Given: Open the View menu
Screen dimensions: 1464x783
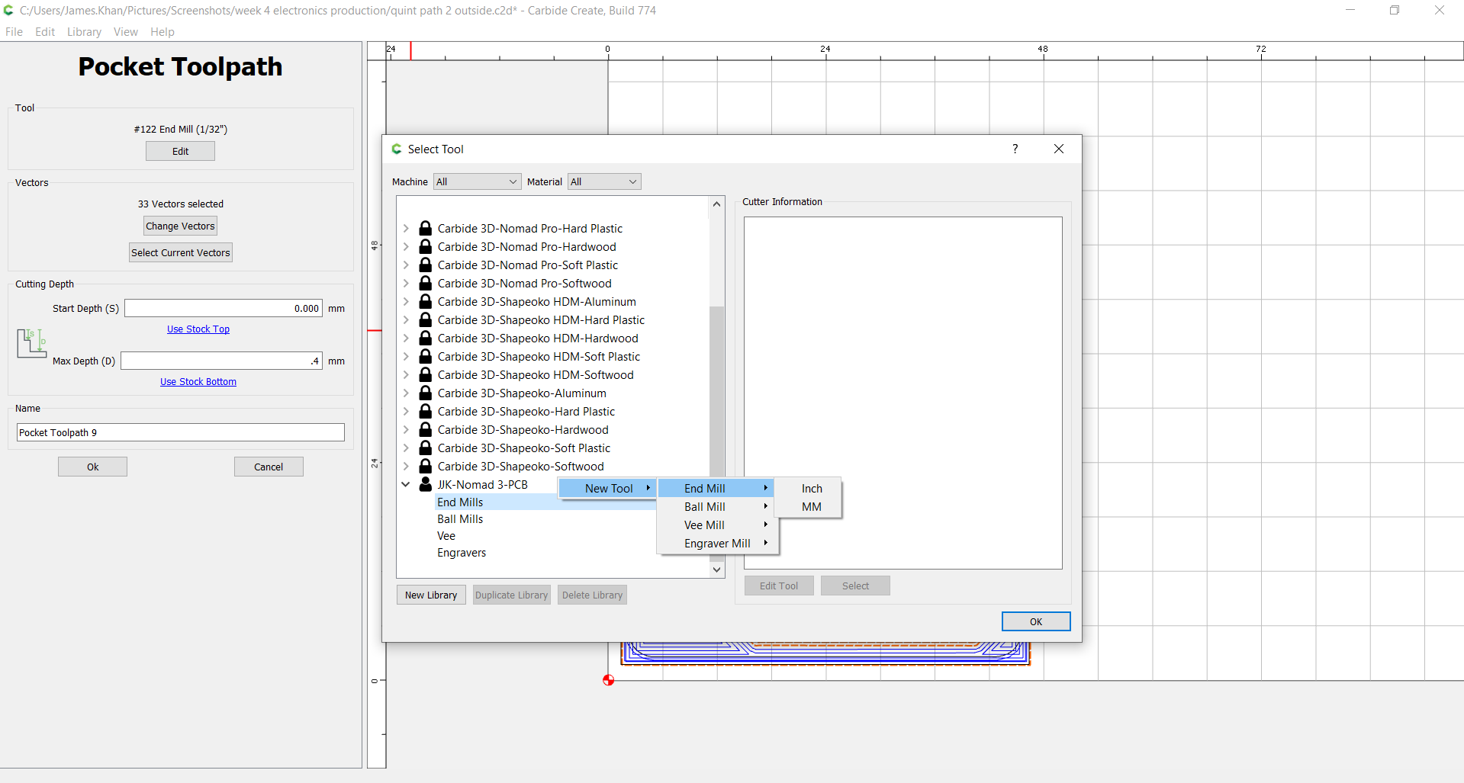Looking at the screenshot, I should click(126, 31).
